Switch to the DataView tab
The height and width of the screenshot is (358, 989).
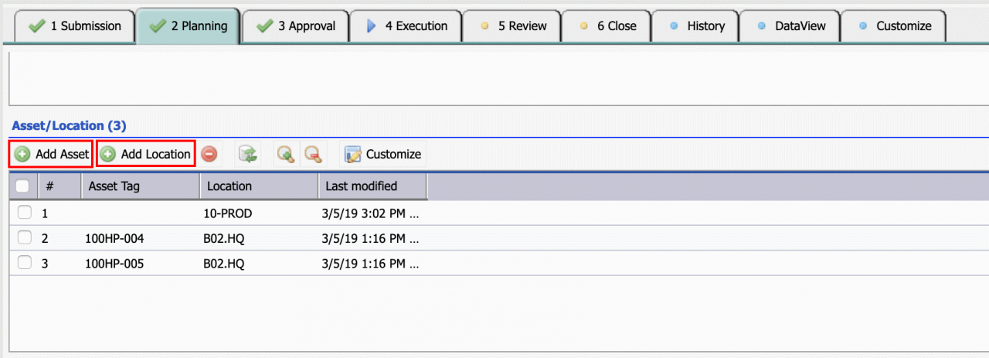pyautogui.click(x=789, y=26)
